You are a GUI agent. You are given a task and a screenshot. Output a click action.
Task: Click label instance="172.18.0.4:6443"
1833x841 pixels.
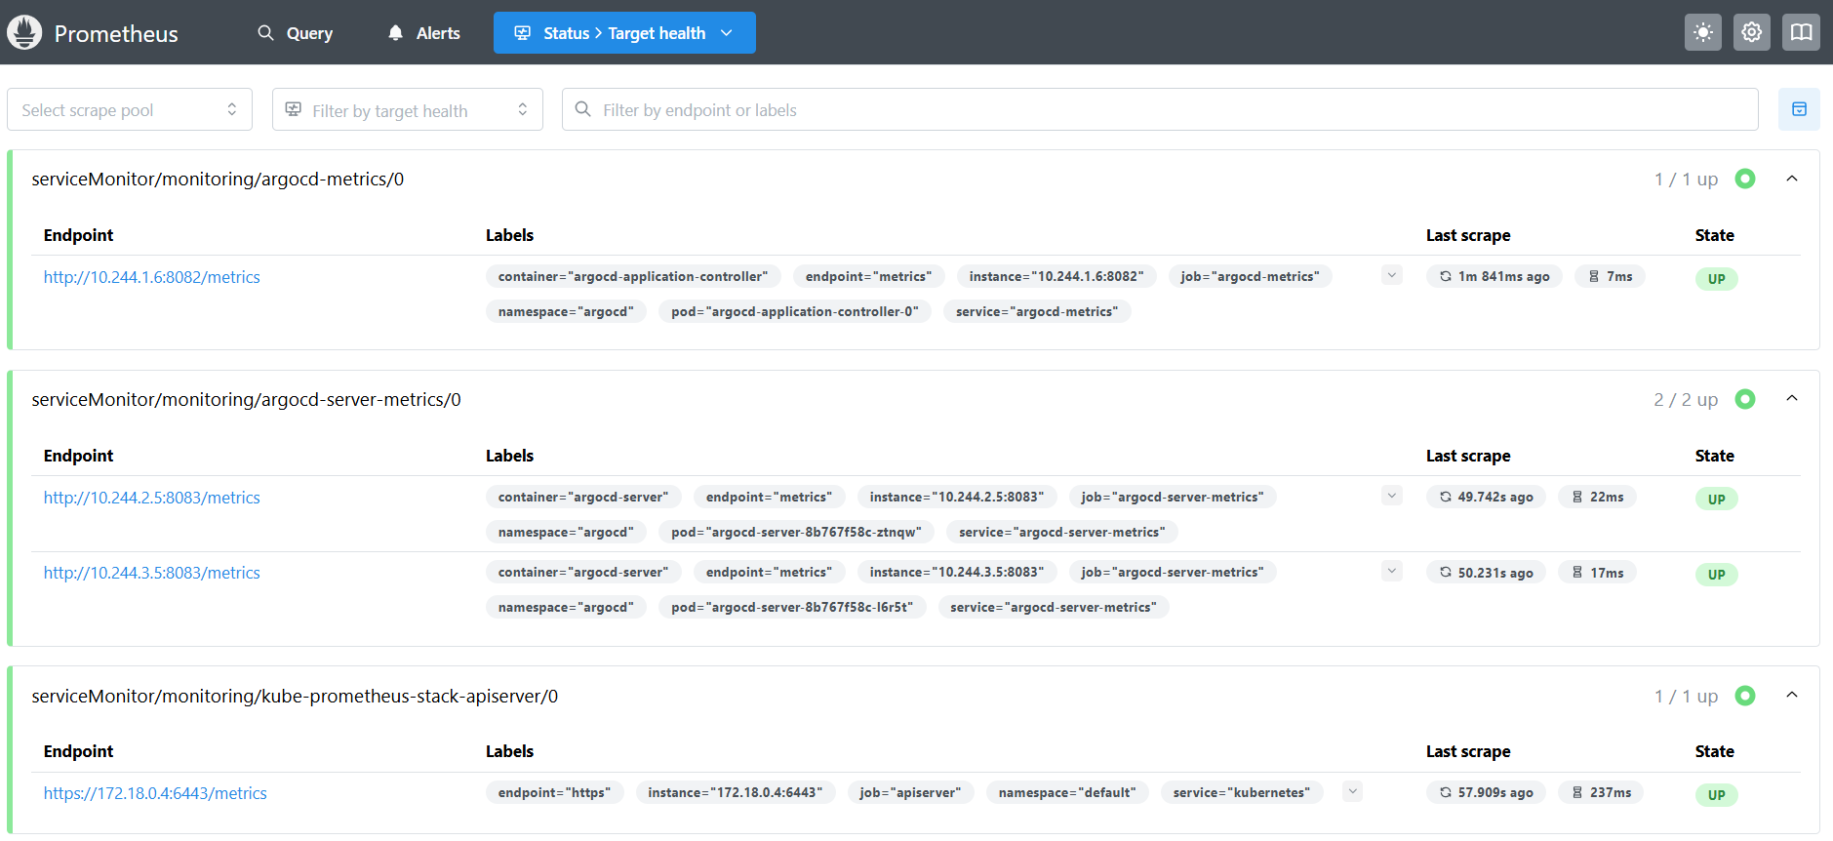[736, 792]
